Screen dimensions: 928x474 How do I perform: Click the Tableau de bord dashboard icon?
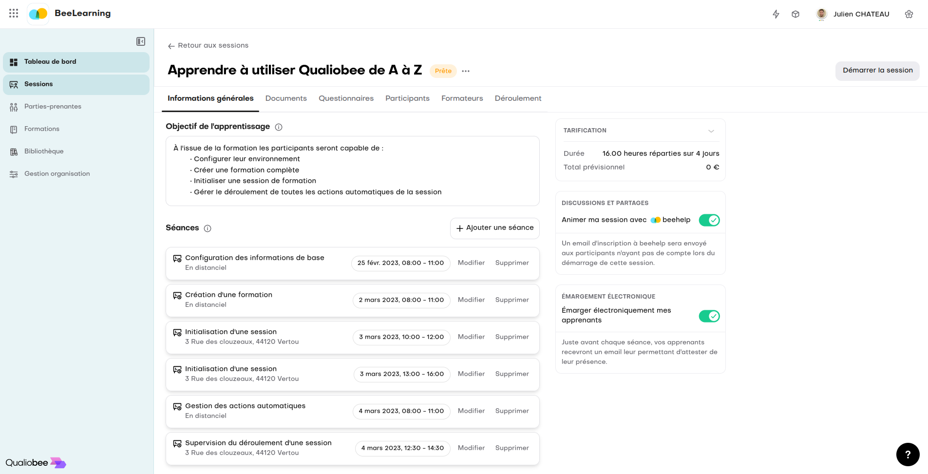pos(14,62)
